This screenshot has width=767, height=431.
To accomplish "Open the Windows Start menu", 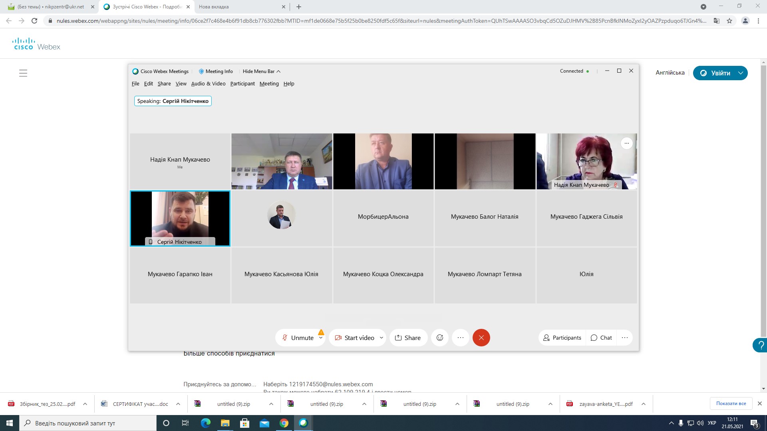I will click(x=10, y=423).
